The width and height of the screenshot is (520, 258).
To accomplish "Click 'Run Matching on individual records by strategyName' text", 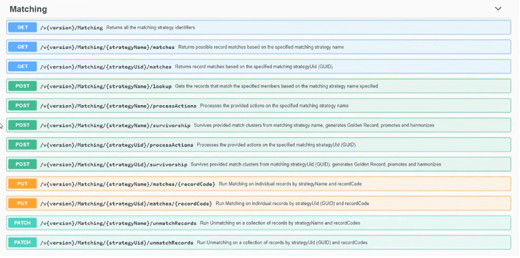I will coord(290,184).
